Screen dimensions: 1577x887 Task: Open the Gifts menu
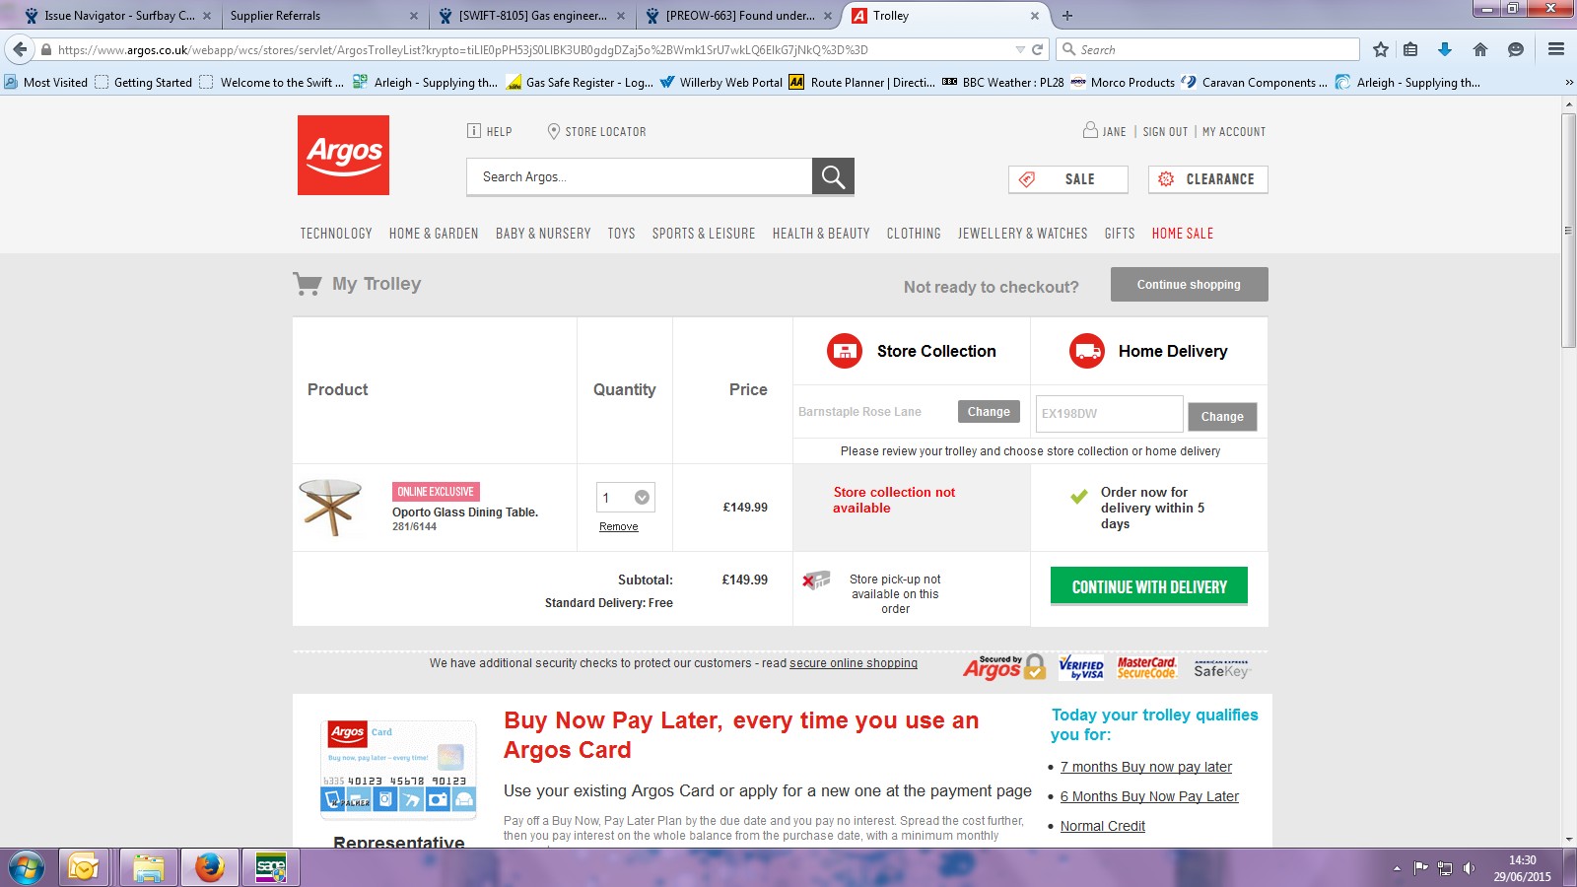(1120, 234)
